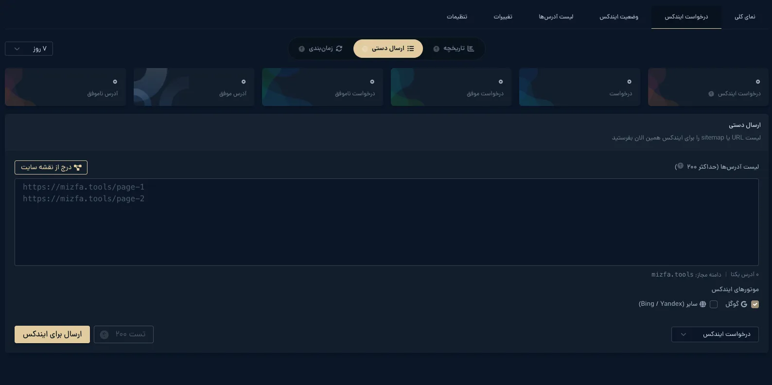The width and height of the screenshot is (772, 385).
Task: Click the 'موتورهای ایندکس' section label
Action: click(x=735, y=289)
